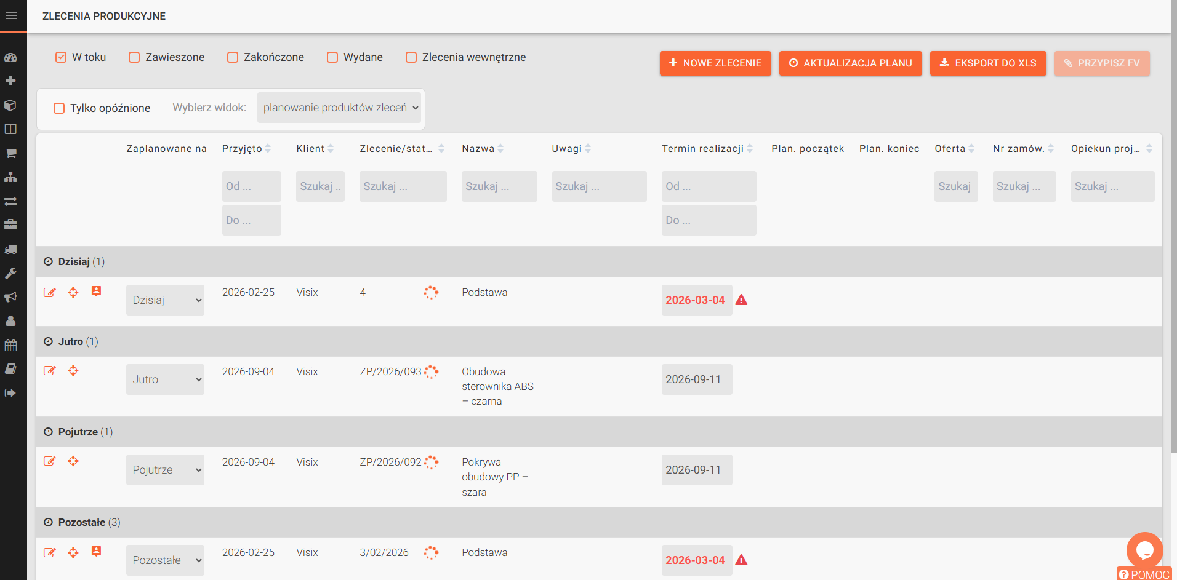The height and width of the screenshot is (580, 1177).
Task: Collapse the Pojutrze group
Action: point(48,432)
